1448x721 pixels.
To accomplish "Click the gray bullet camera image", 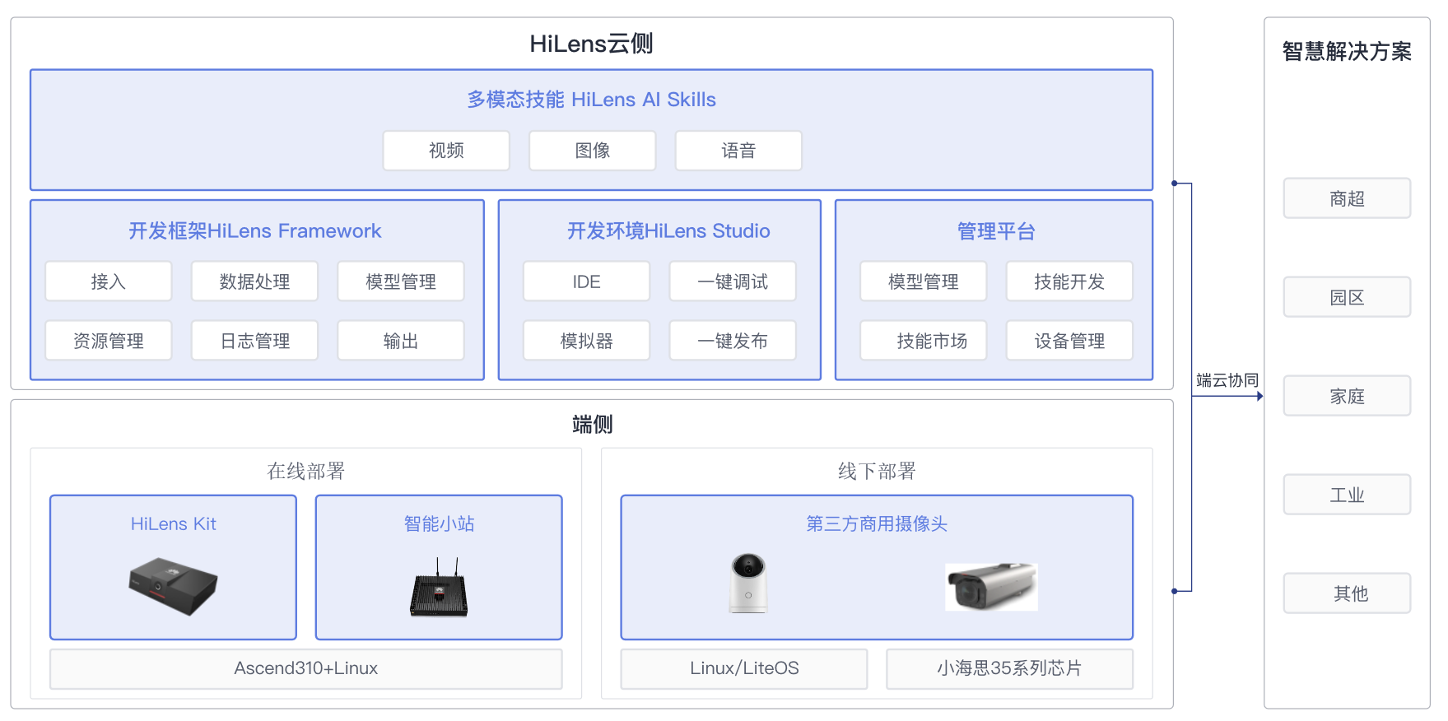I will coord(991,587).
